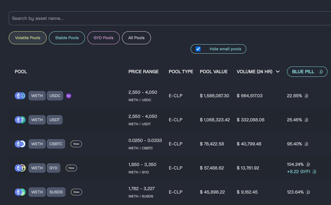This screenshot has height=205, width=331.
Task: Click the WETH tag in CBBTC row
Action: [x=37, y=144]
